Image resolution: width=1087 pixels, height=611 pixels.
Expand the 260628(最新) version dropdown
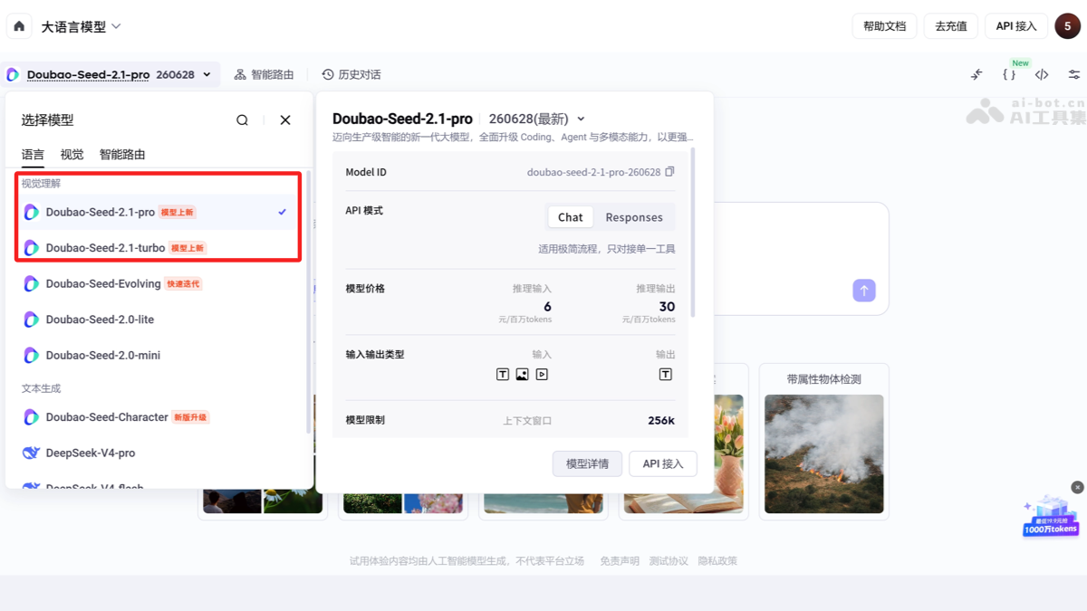536,119
